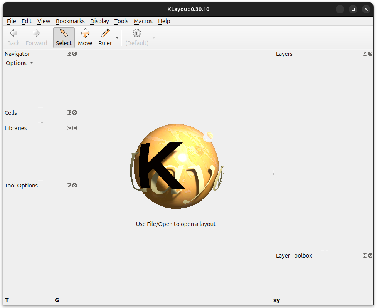
Task: Expand the Navigator Options dropdown
Action: point(20,63)
